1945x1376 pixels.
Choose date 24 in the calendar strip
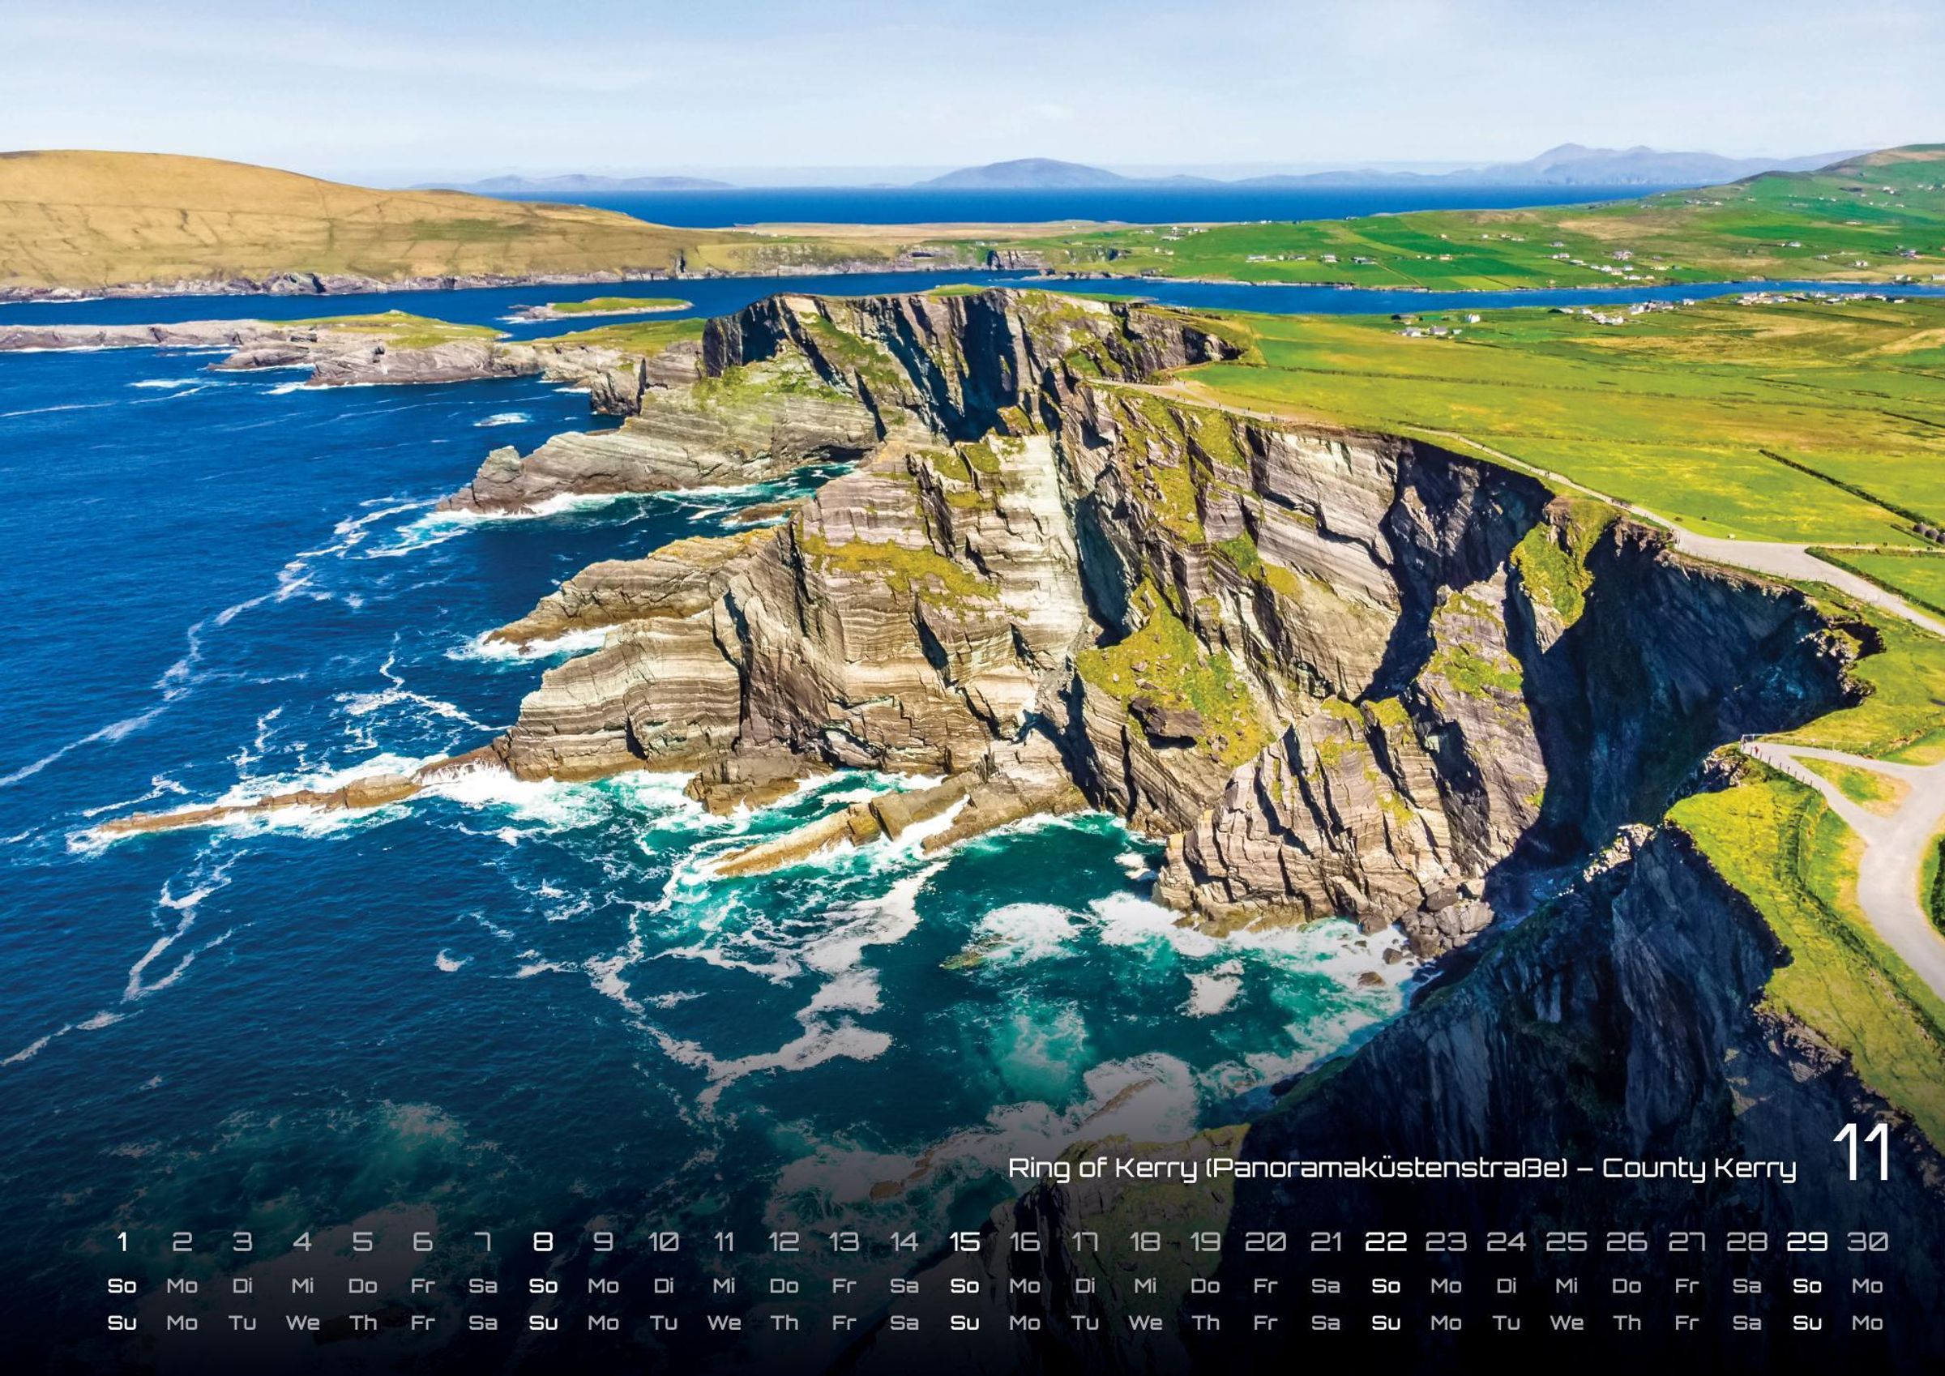1505,1242
